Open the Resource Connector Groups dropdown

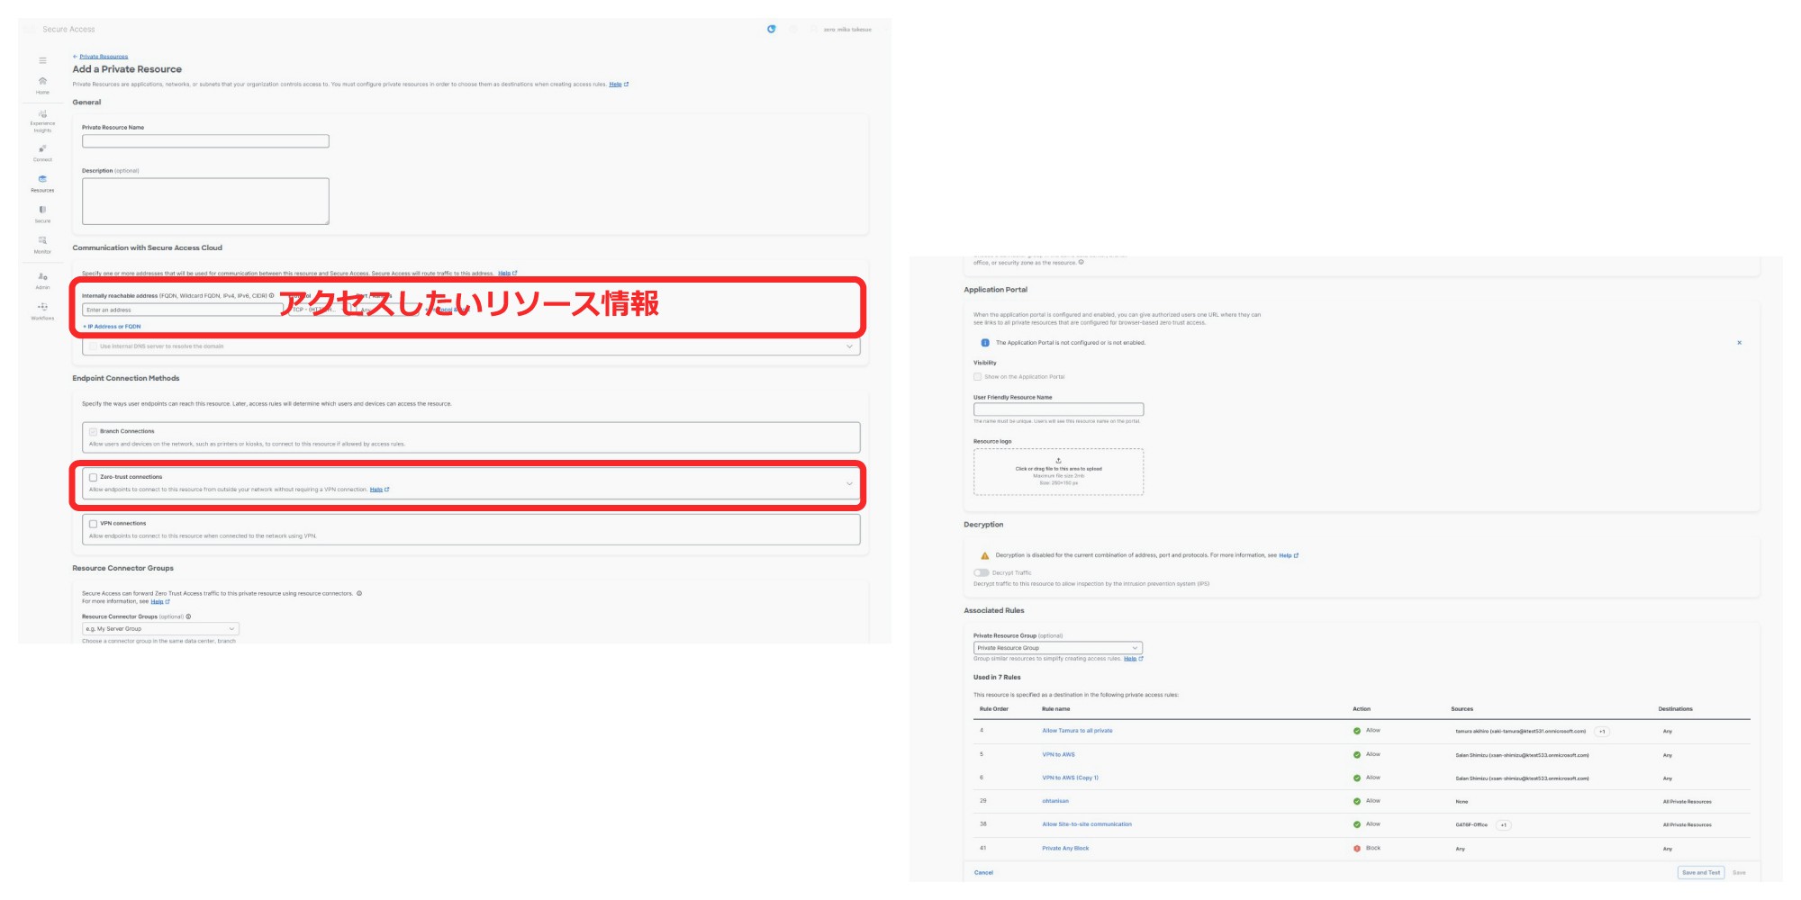[x=160, y=629]
